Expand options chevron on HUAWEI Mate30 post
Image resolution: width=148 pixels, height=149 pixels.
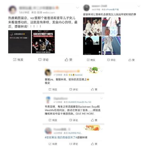pyautogui.click(x=101, y=98)
